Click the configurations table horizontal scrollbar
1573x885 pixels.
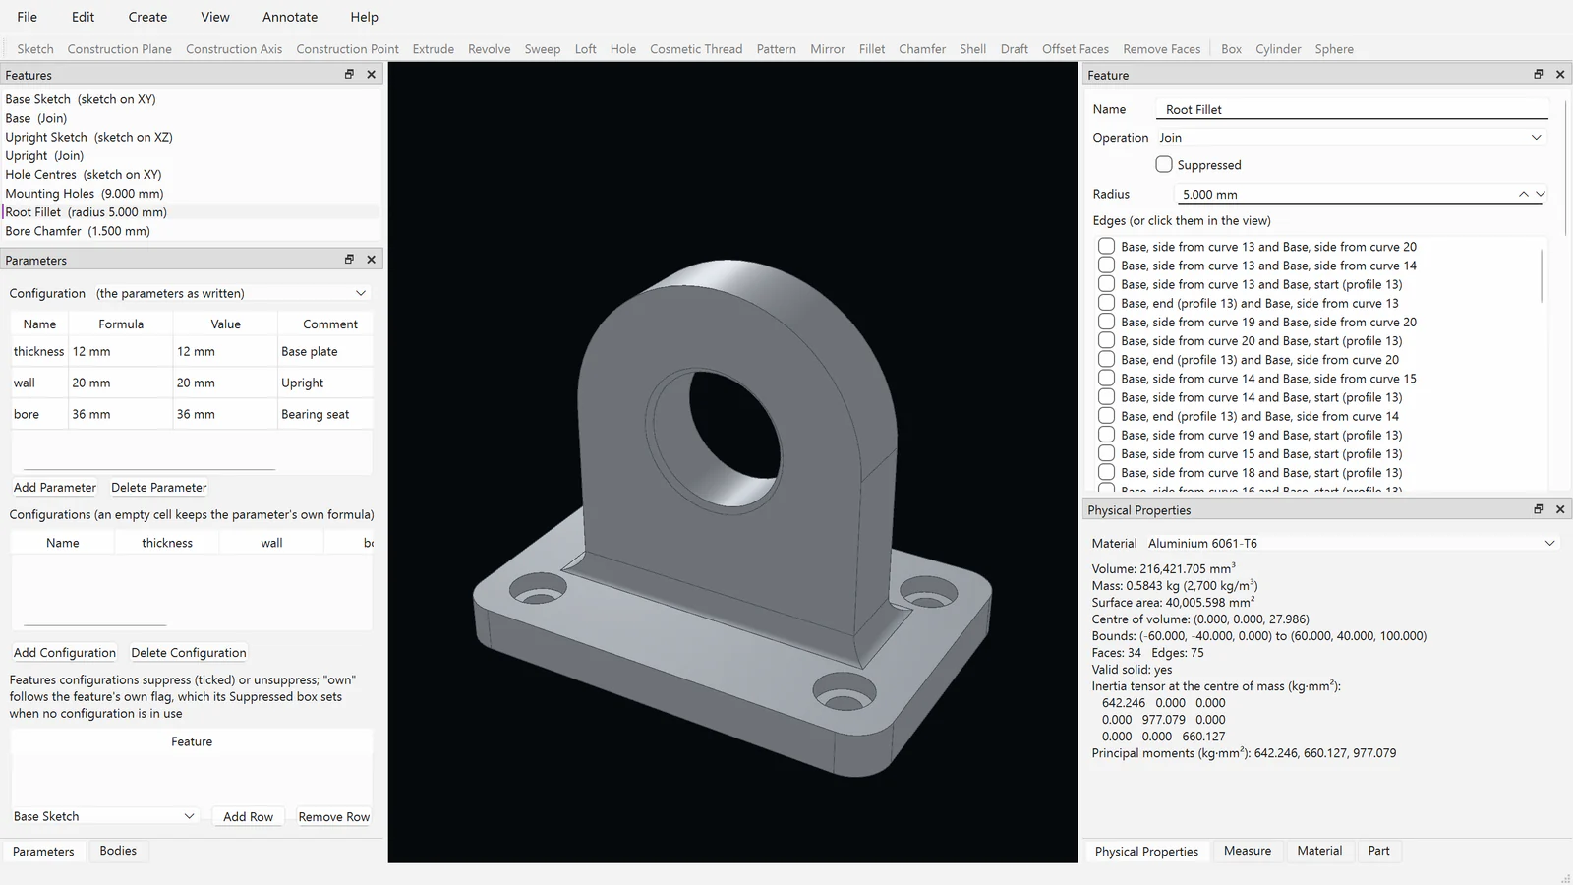95,624
